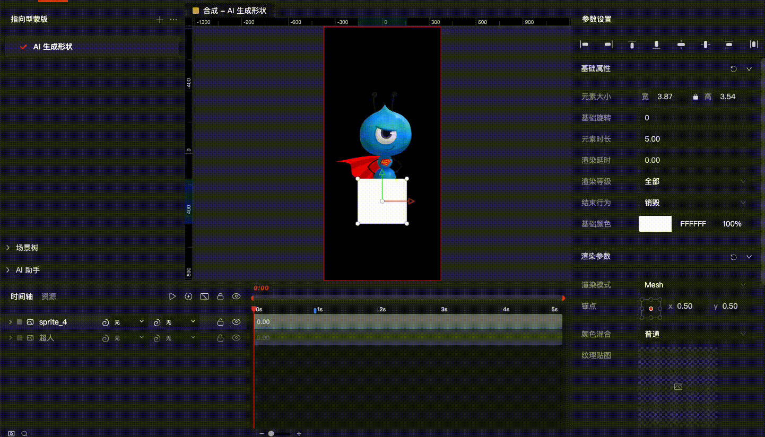Switch to the 时间轴 tab
Viewport: 765px width, 437px height.
point(22,296)
